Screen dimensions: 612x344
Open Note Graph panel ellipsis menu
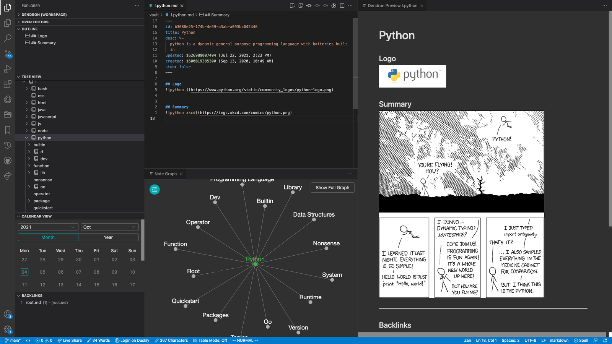coord(350,174)
